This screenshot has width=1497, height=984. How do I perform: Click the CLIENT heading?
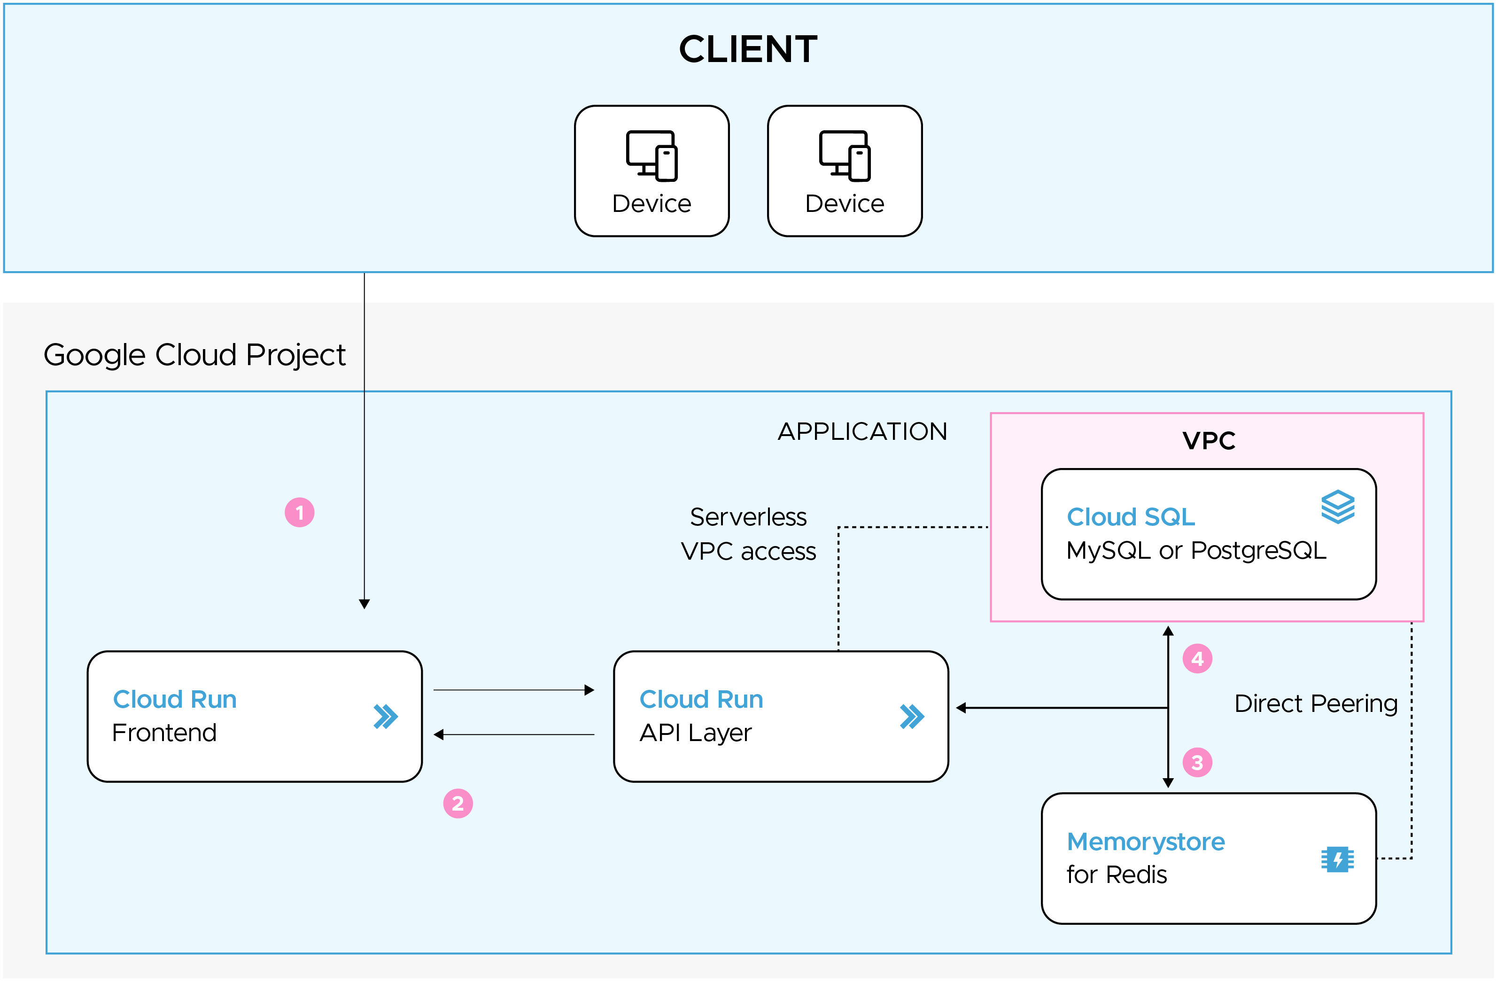[x=748, y=49]
